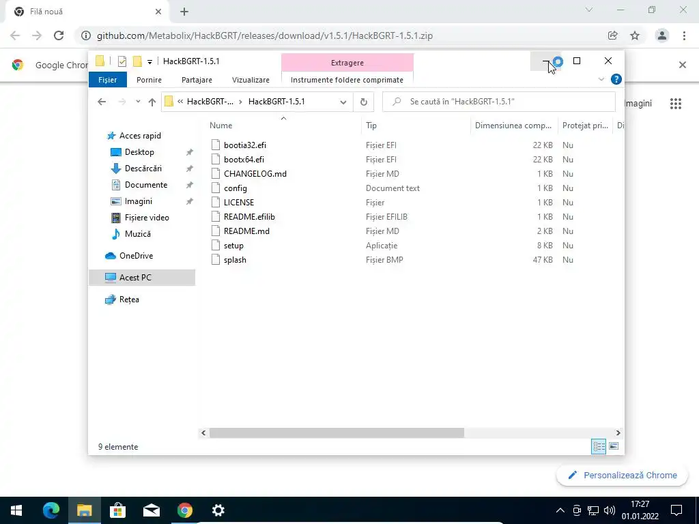Click the Chrome address bar URL
The height and width of the screenshot is (524, 699).
[x=265, y=35]
